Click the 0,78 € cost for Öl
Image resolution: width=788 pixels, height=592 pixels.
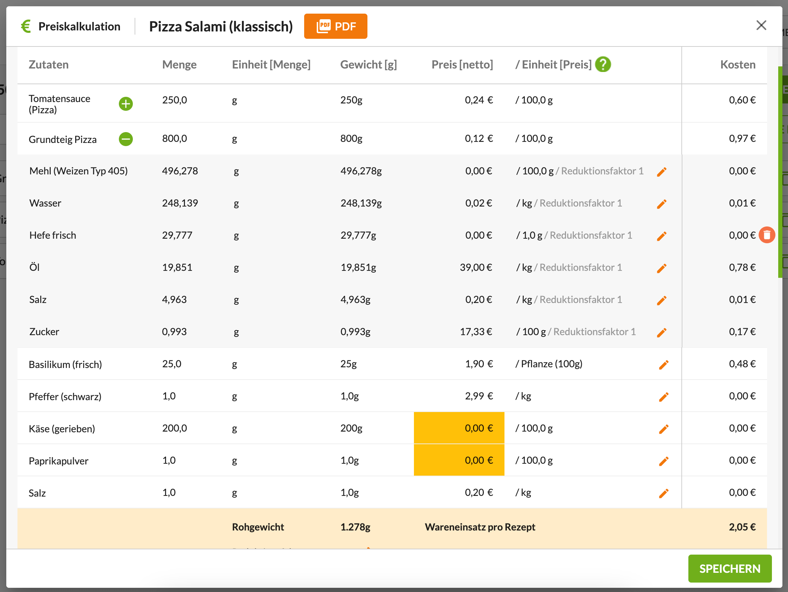(x=742, y=267)
